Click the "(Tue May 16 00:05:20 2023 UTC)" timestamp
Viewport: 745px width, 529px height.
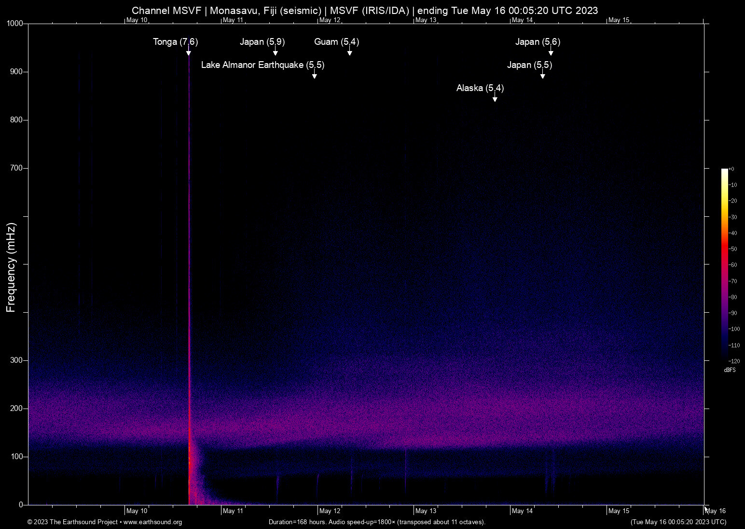(678, 522)
